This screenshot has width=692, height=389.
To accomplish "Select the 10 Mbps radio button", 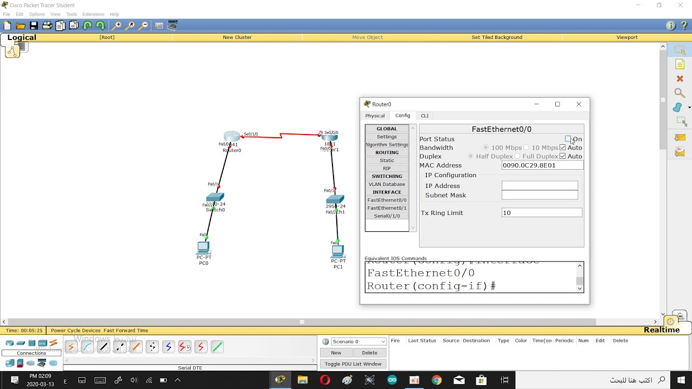I will point(526,147).
